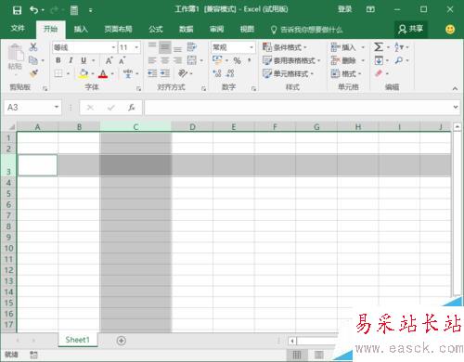Open Delete cells menu
The width and height of the screenshot is (464, 362).
(348, 60)
